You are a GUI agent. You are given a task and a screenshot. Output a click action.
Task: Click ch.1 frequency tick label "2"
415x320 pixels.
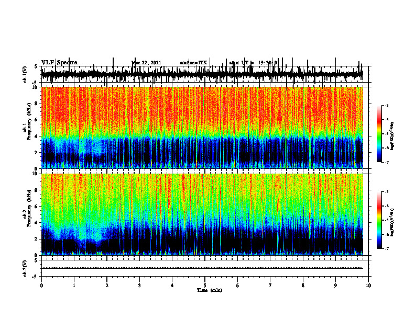(37, 152)
